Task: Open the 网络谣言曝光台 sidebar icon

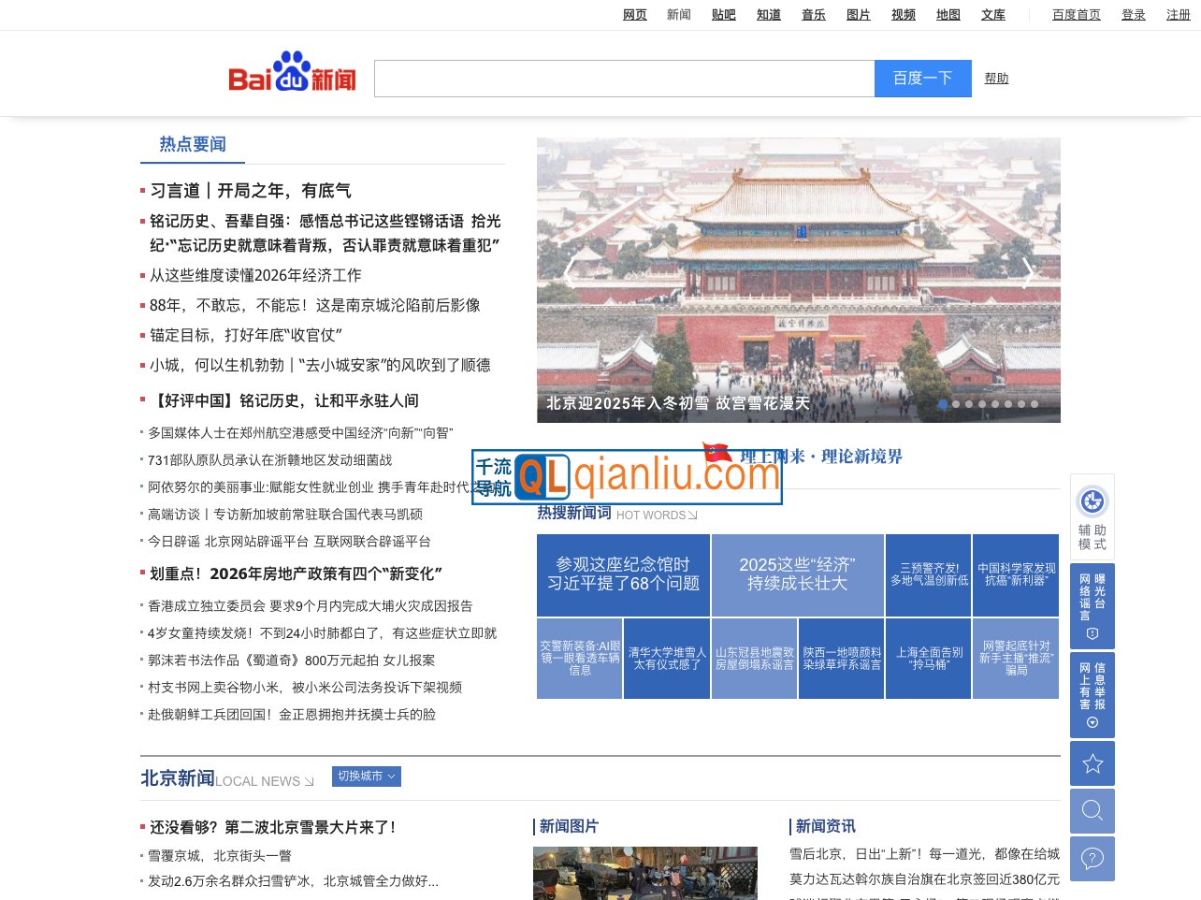Action: [1092, 605]
